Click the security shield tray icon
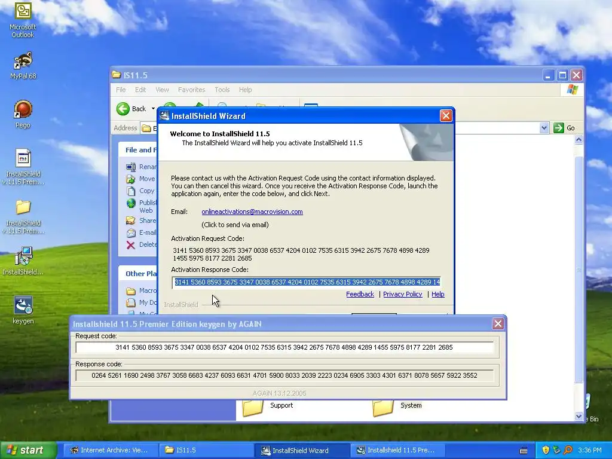This screenshot has width=612, height=459. tap(546, 450)
